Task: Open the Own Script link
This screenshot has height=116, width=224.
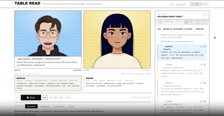Action: pyautogui.click(x=181, y=4)
